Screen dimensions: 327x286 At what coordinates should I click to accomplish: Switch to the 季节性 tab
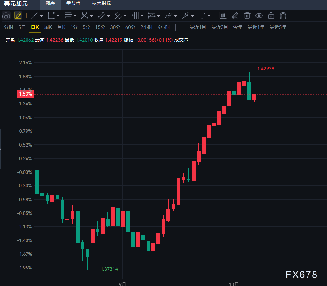73,4
